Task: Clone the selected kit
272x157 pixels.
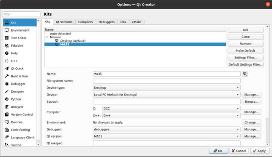Action: 245,37
